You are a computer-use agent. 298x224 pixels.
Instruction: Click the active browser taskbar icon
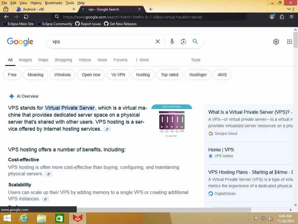tap(78, 218)
